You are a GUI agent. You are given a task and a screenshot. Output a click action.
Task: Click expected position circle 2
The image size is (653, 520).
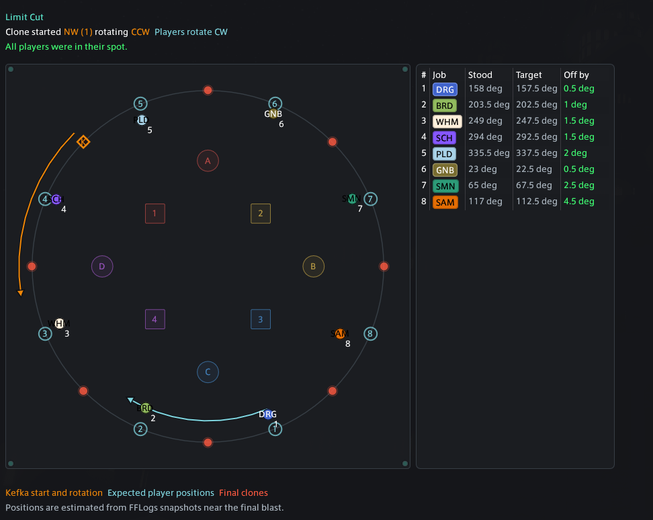pos(140,429)
